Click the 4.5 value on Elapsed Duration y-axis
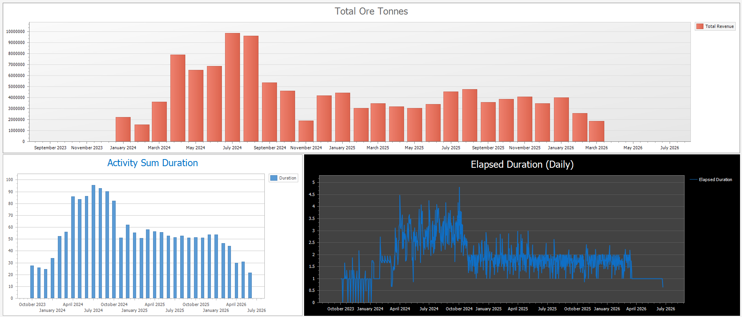The image size is (742, 317). click(x=312, y=194)
